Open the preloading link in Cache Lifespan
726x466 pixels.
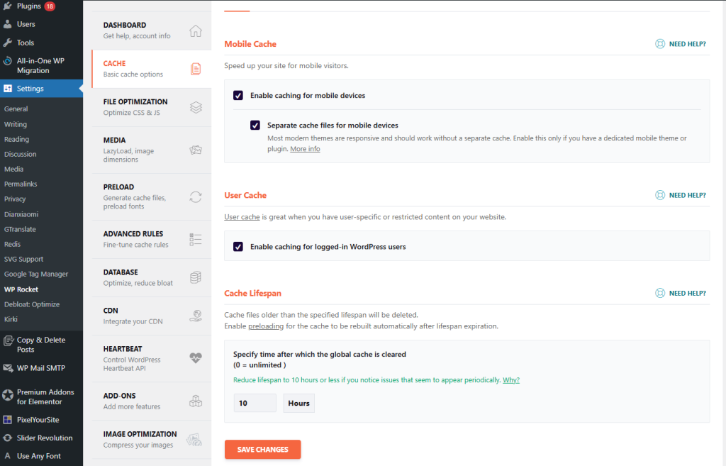266,326
